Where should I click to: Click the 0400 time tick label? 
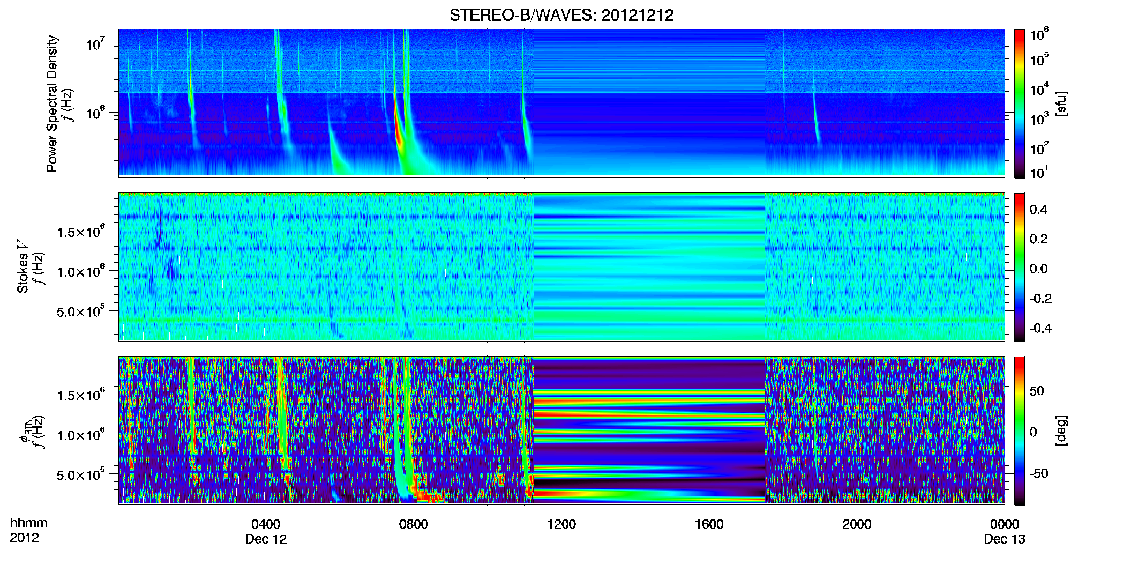266,524
